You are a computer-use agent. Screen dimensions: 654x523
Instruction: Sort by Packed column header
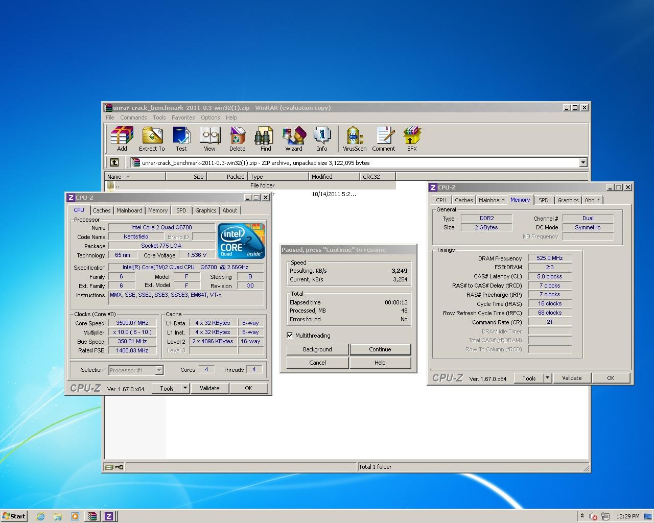(227, 177)
